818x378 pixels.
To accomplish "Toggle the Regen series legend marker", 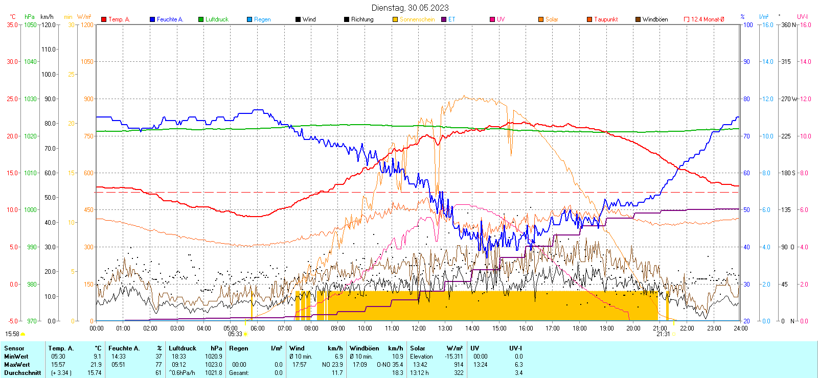I will (249, 19).
